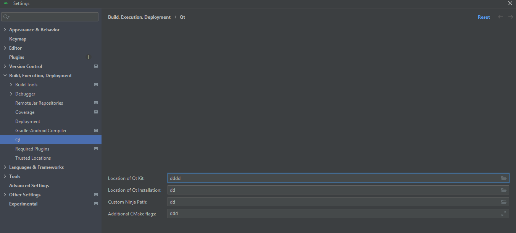Click the 'Custom Ninja Path:' label
The image size is (516, 233).
[127, 202]
